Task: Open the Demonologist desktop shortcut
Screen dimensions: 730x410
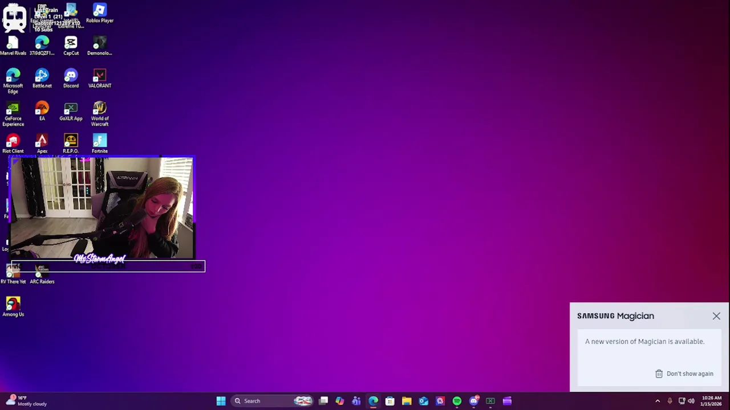Action: click(x=100, y=46)
